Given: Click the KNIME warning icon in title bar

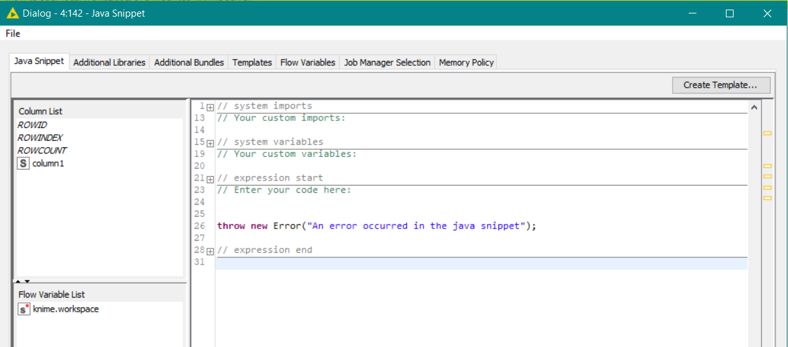Looking at the screenshot, I should click(x=12, y=13).
